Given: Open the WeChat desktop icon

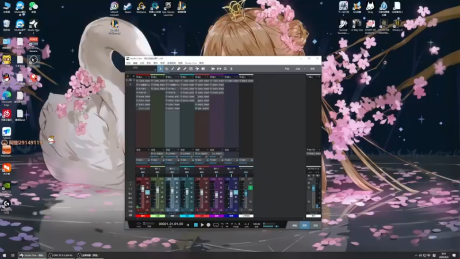Looking at the screenshot, I should (33, 7).
